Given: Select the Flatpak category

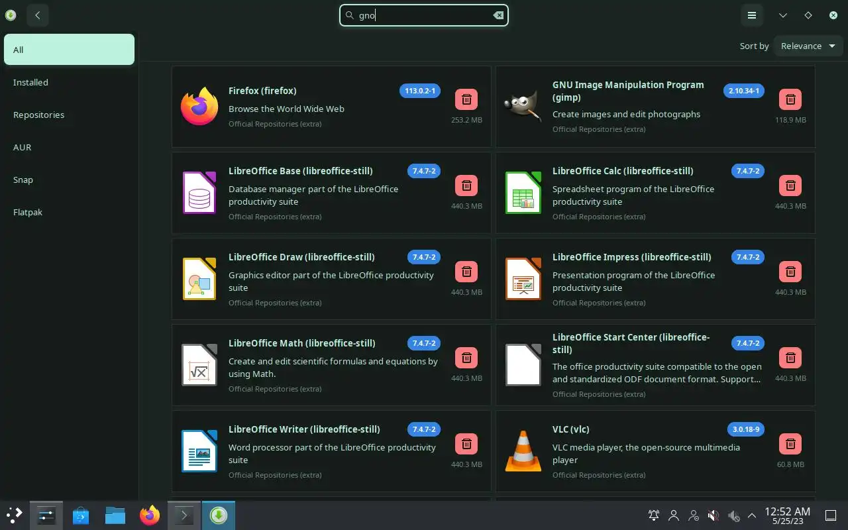Looking at the screenshot, I should coord(69,212).
